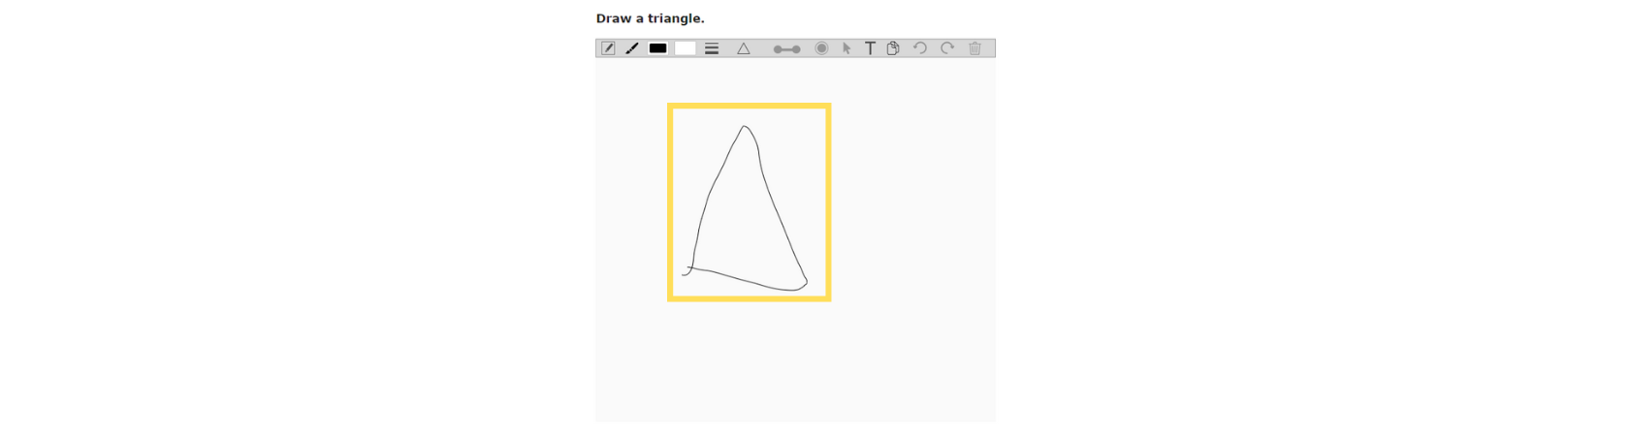Image resolution: width=1629 pixels, height=436 pixels.
Task: Click the hand-drawn triangle's top vertex
Action: point(744,126)
